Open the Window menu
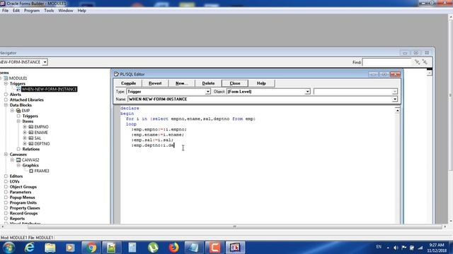Screen dimensions: 453x254 [x=66, y=11]
